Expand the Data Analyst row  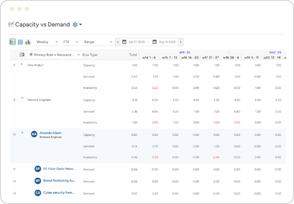(x=22, y=64)
